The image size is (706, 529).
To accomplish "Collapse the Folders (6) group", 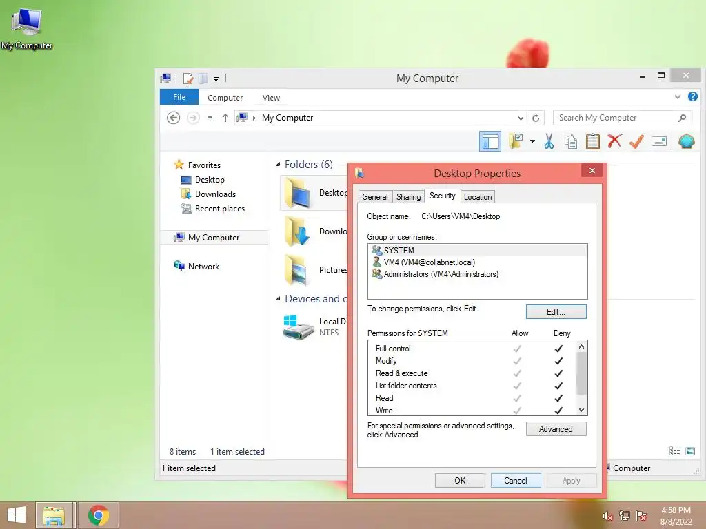I will (278, 165).
